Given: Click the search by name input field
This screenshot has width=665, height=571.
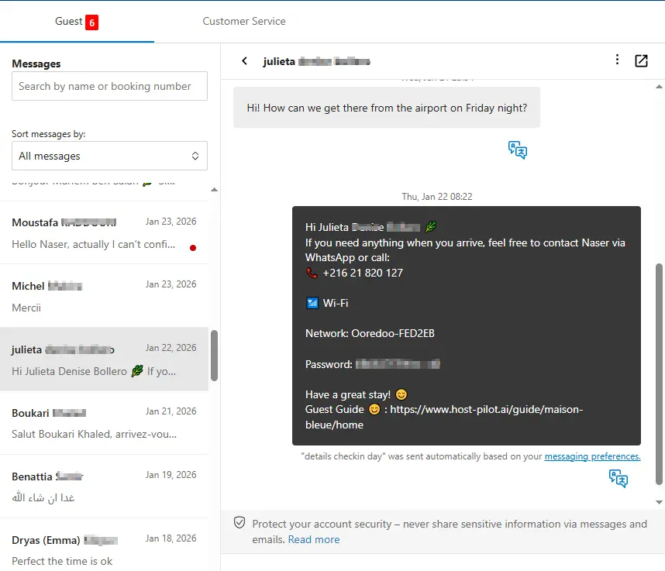Looking at the screenshot, I should pyautogui.click(x=109, y=86).
